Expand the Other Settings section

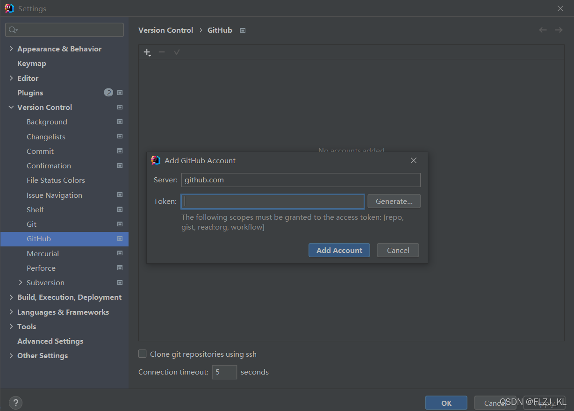pyautogui.click(x=11, y=355)
